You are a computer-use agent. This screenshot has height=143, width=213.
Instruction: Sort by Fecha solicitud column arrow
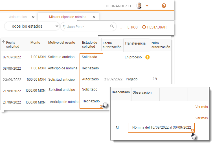click(4, 42)
